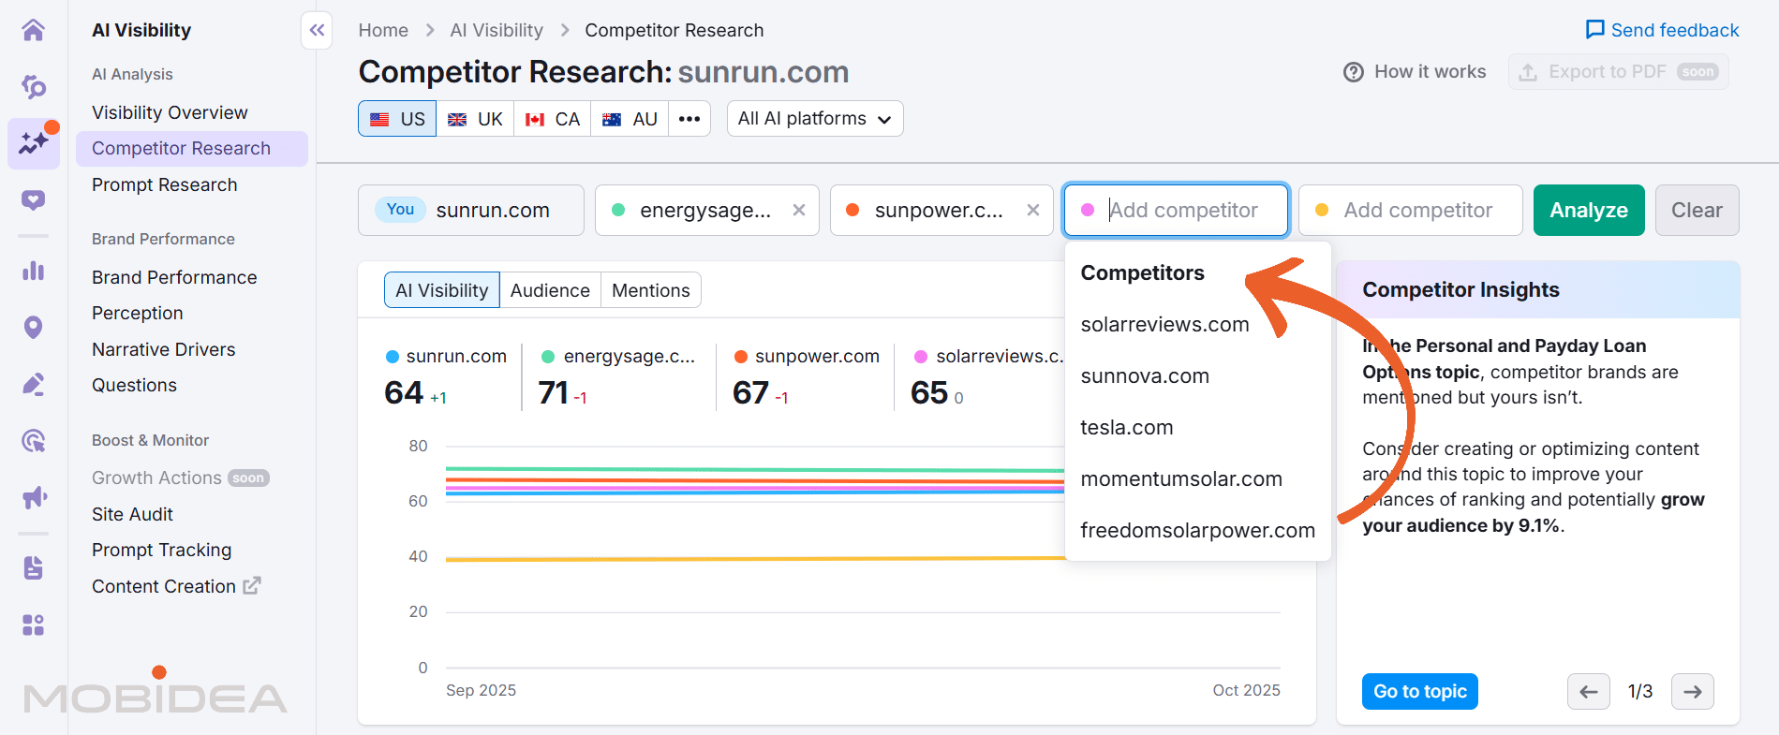Image resolution: width=1779 pixels, height=735 pixels.
Task: Click the pencil content icon in rail
Action: [x=34, y=384]
